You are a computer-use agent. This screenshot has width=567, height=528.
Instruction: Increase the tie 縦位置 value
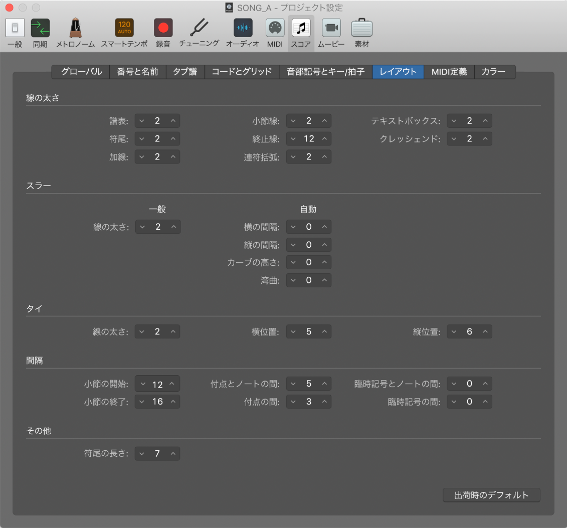pyautogui.click(x=485, y=331)
